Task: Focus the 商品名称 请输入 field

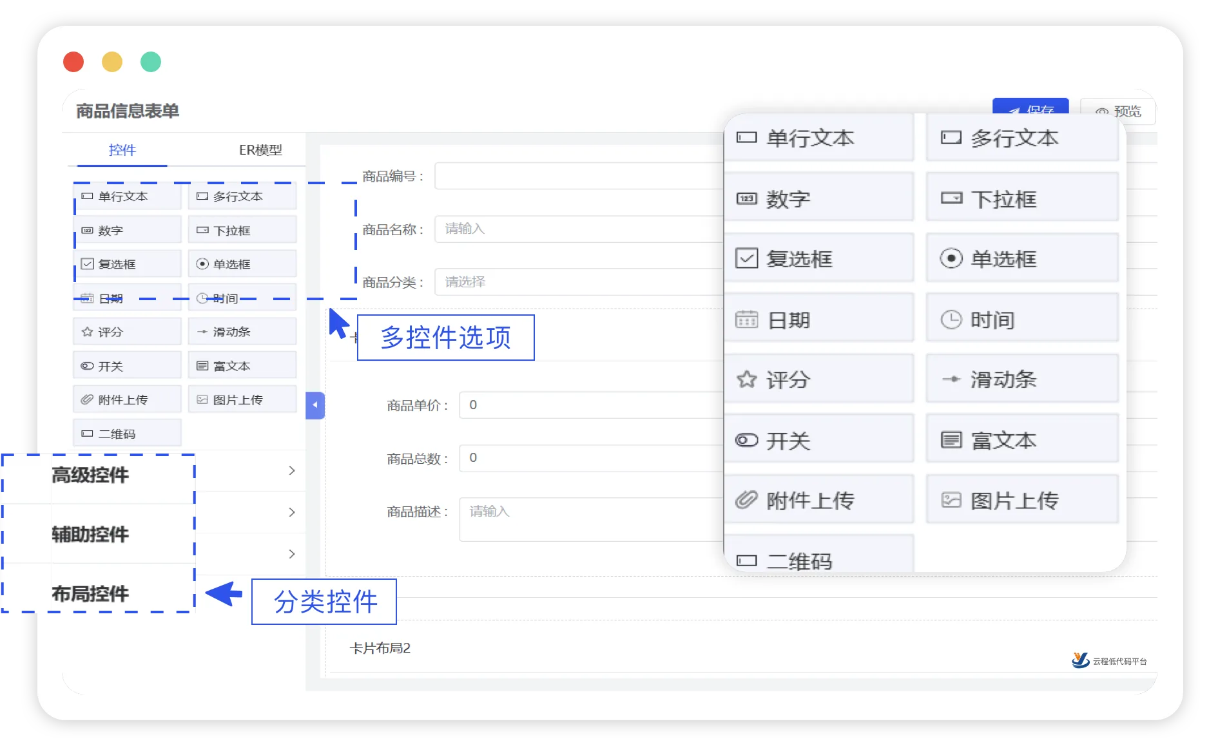Action: pyautogui.click(x=579, y=229)
